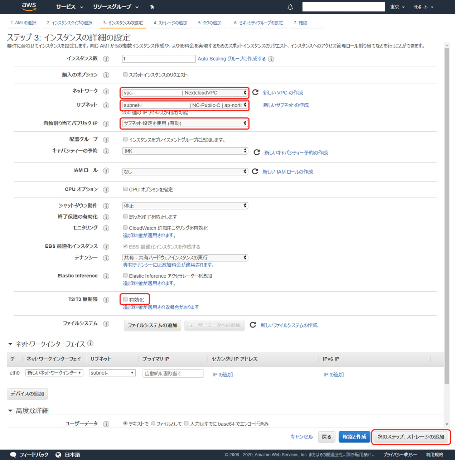Show info for IAM ロール
Screen dimensions: 455x460
[x=106, y=171]
